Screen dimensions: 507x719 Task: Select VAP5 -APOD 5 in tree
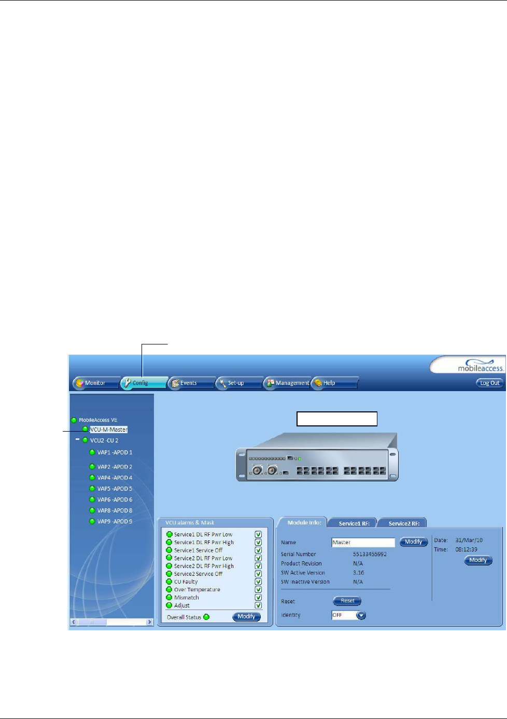(x=115, y=489)
